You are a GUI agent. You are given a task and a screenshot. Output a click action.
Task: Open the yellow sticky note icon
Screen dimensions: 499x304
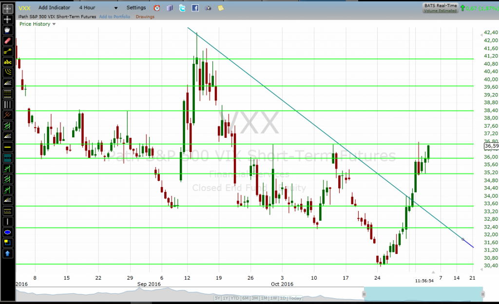coord(221,8)
